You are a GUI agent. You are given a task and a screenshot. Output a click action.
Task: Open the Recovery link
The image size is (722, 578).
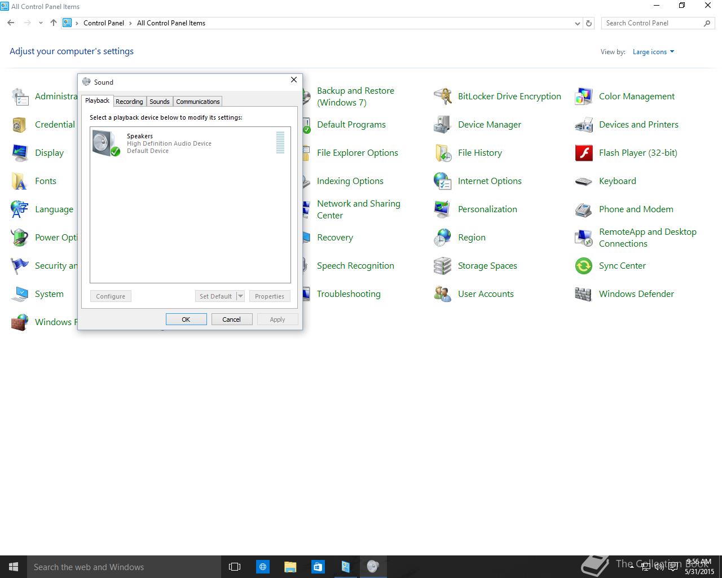tap(335, 238)
